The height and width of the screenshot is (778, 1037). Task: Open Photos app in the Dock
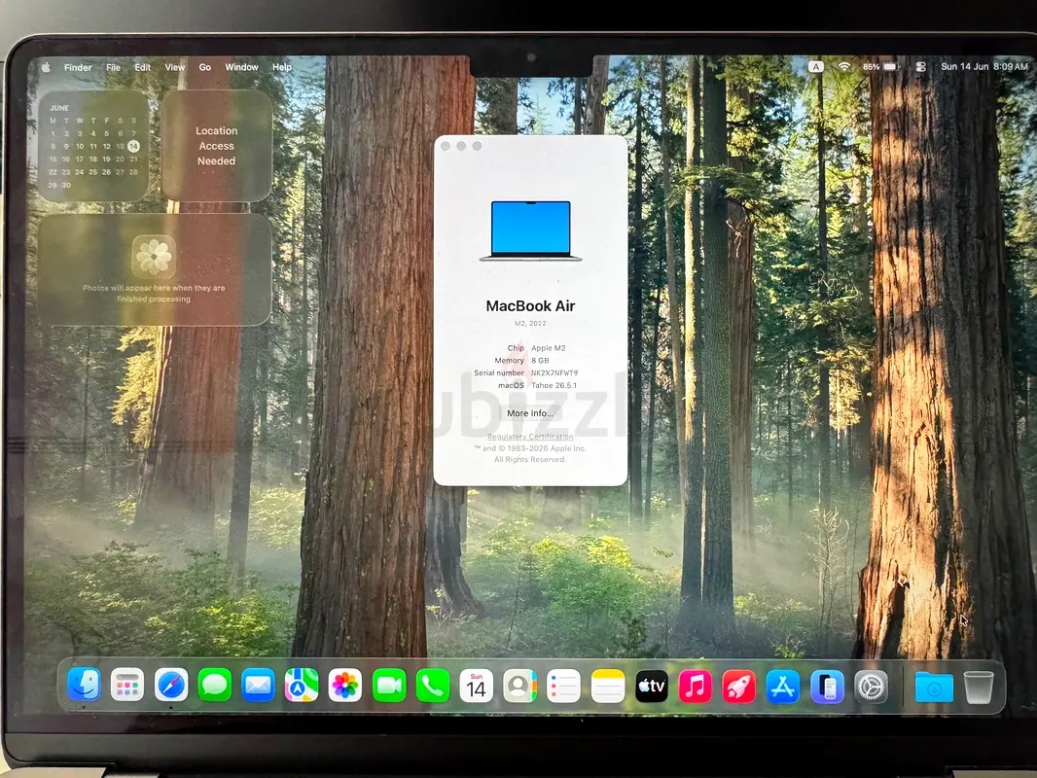[344, 686]
